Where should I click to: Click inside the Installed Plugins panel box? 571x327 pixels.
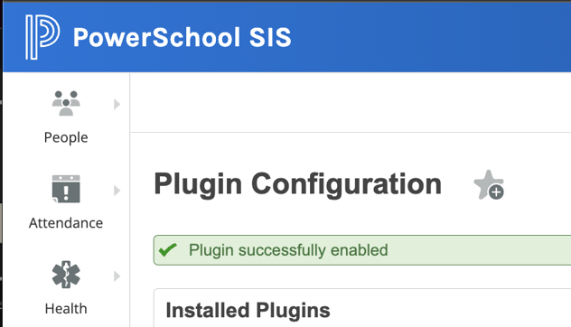[437, 310]
